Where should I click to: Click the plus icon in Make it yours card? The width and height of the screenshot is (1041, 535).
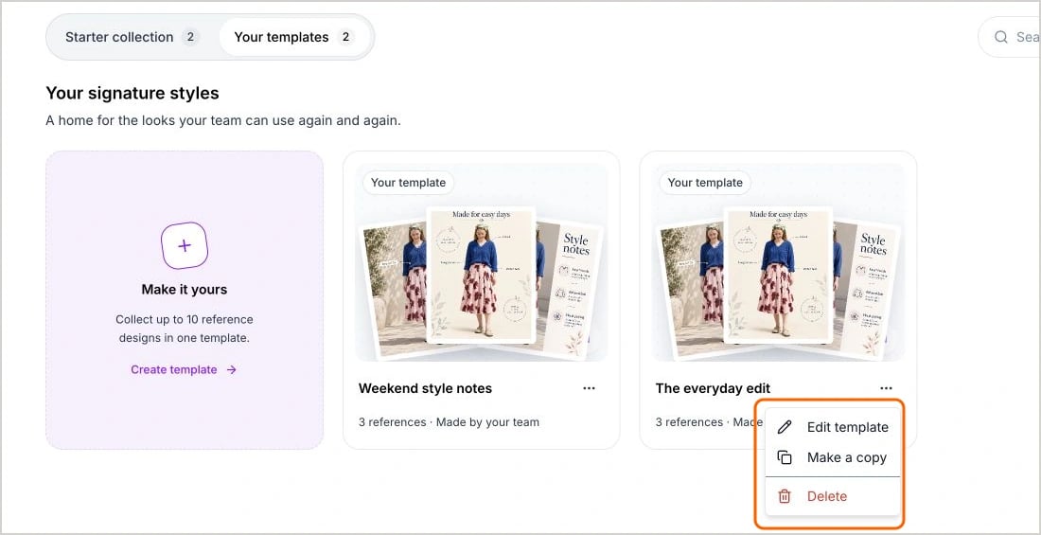[185, 246]
